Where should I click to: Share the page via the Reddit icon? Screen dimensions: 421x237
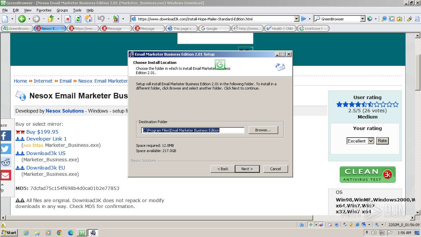[x=6, y=162]
